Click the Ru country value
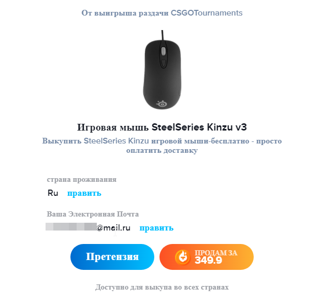 [x=53, y=193]
